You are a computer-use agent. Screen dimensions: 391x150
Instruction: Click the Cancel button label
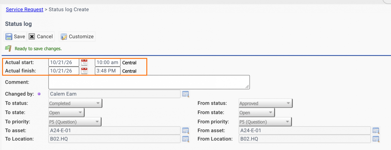(45, 37)
